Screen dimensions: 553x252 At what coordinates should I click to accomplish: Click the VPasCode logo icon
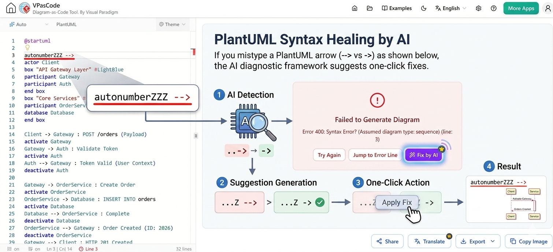point(25,8)
